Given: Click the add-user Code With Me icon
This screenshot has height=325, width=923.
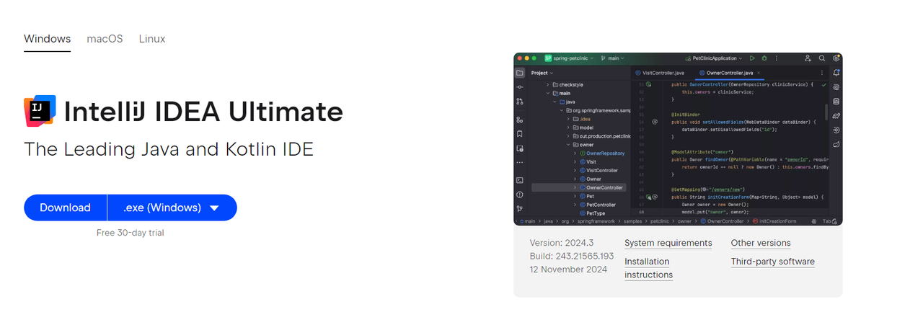Looking at the screenshot, I should click(809, 58).
